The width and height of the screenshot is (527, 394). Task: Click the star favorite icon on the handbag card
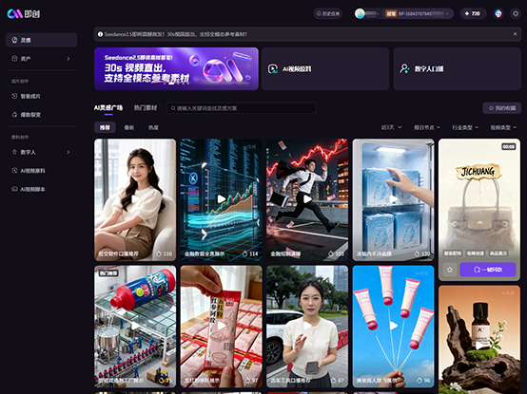click(450, 270)
